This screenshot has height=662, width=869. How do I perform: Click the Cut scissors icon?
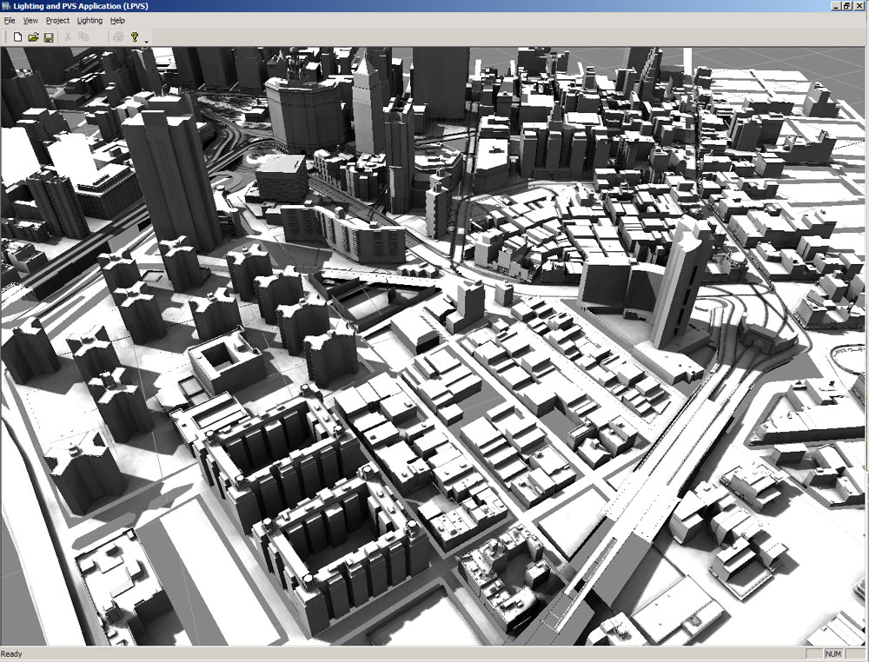click(69, 37)
